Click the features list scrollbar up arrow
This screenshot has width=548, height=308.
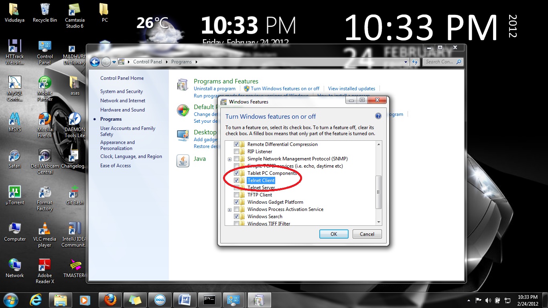pyautogui.click(x=378, y=144)
